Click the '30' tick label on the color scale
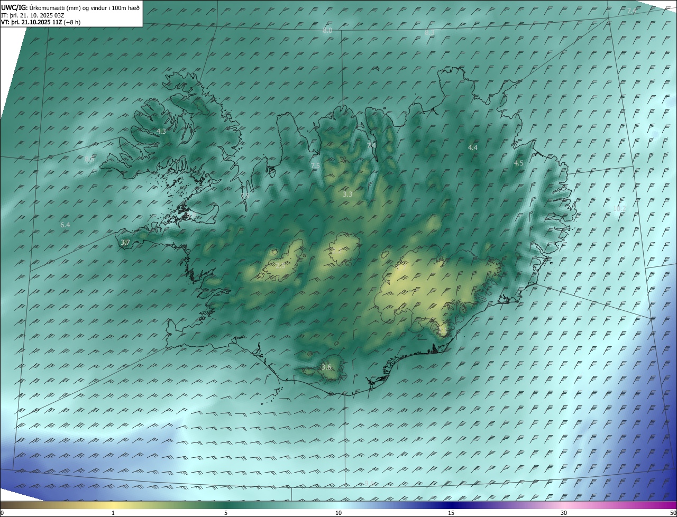Viewport: 677px width, 517px height. click(564, 513)
